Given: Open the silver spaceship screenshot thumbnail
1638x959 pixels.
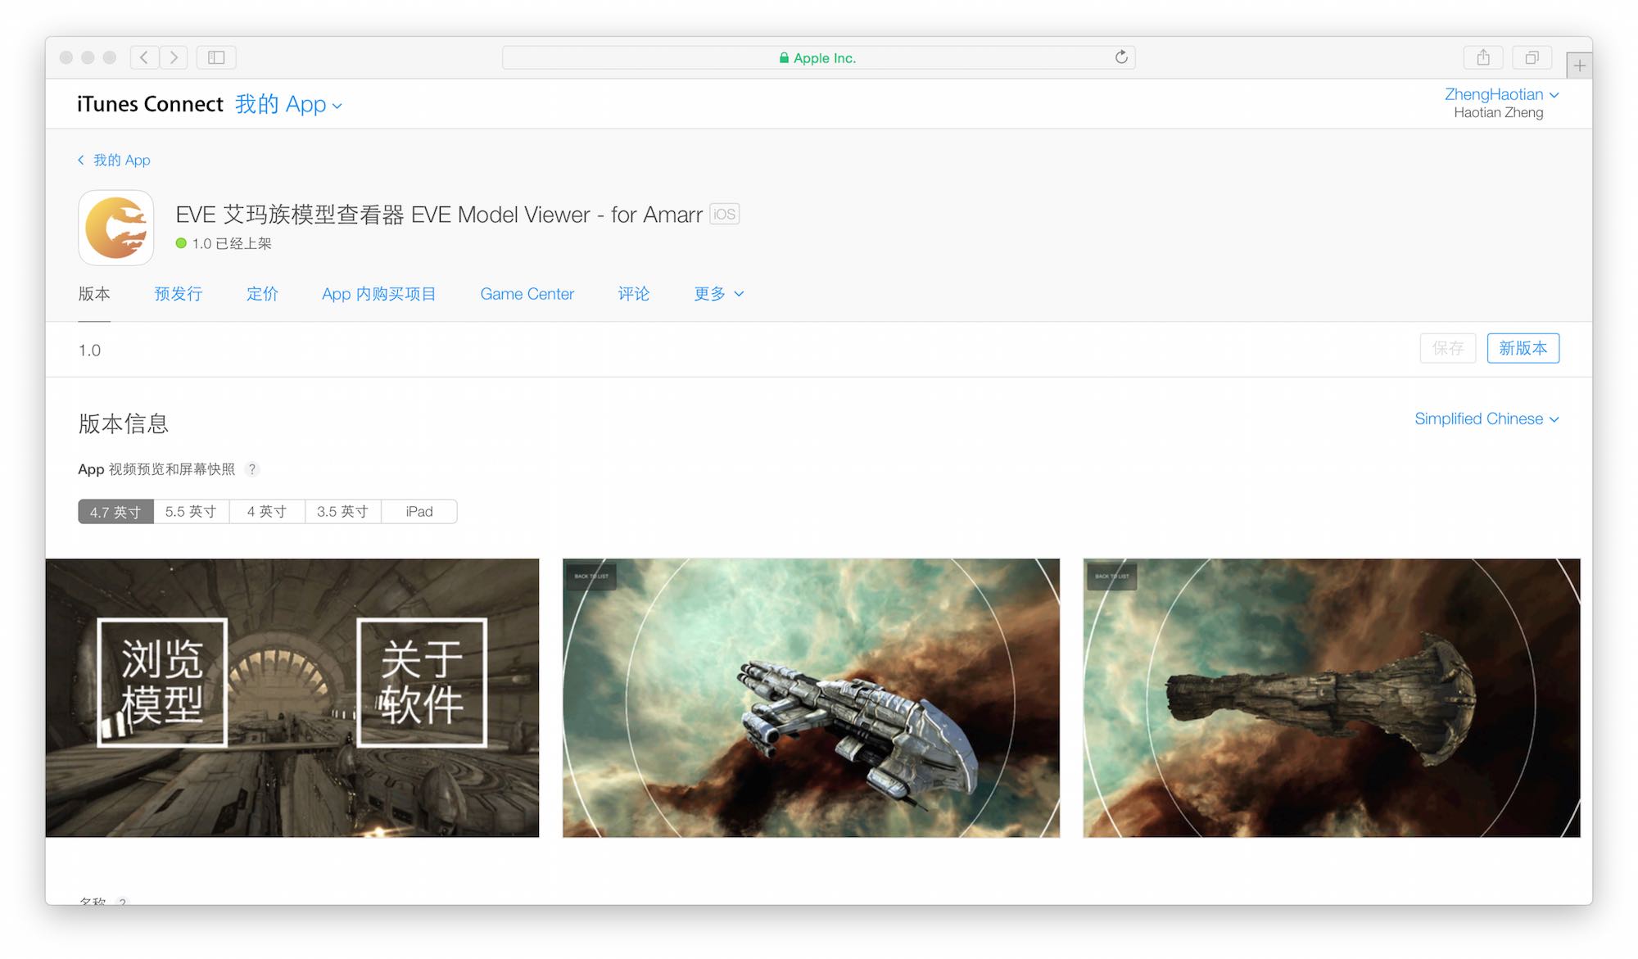Looking at the screenshot, I should tap(811, 698).
